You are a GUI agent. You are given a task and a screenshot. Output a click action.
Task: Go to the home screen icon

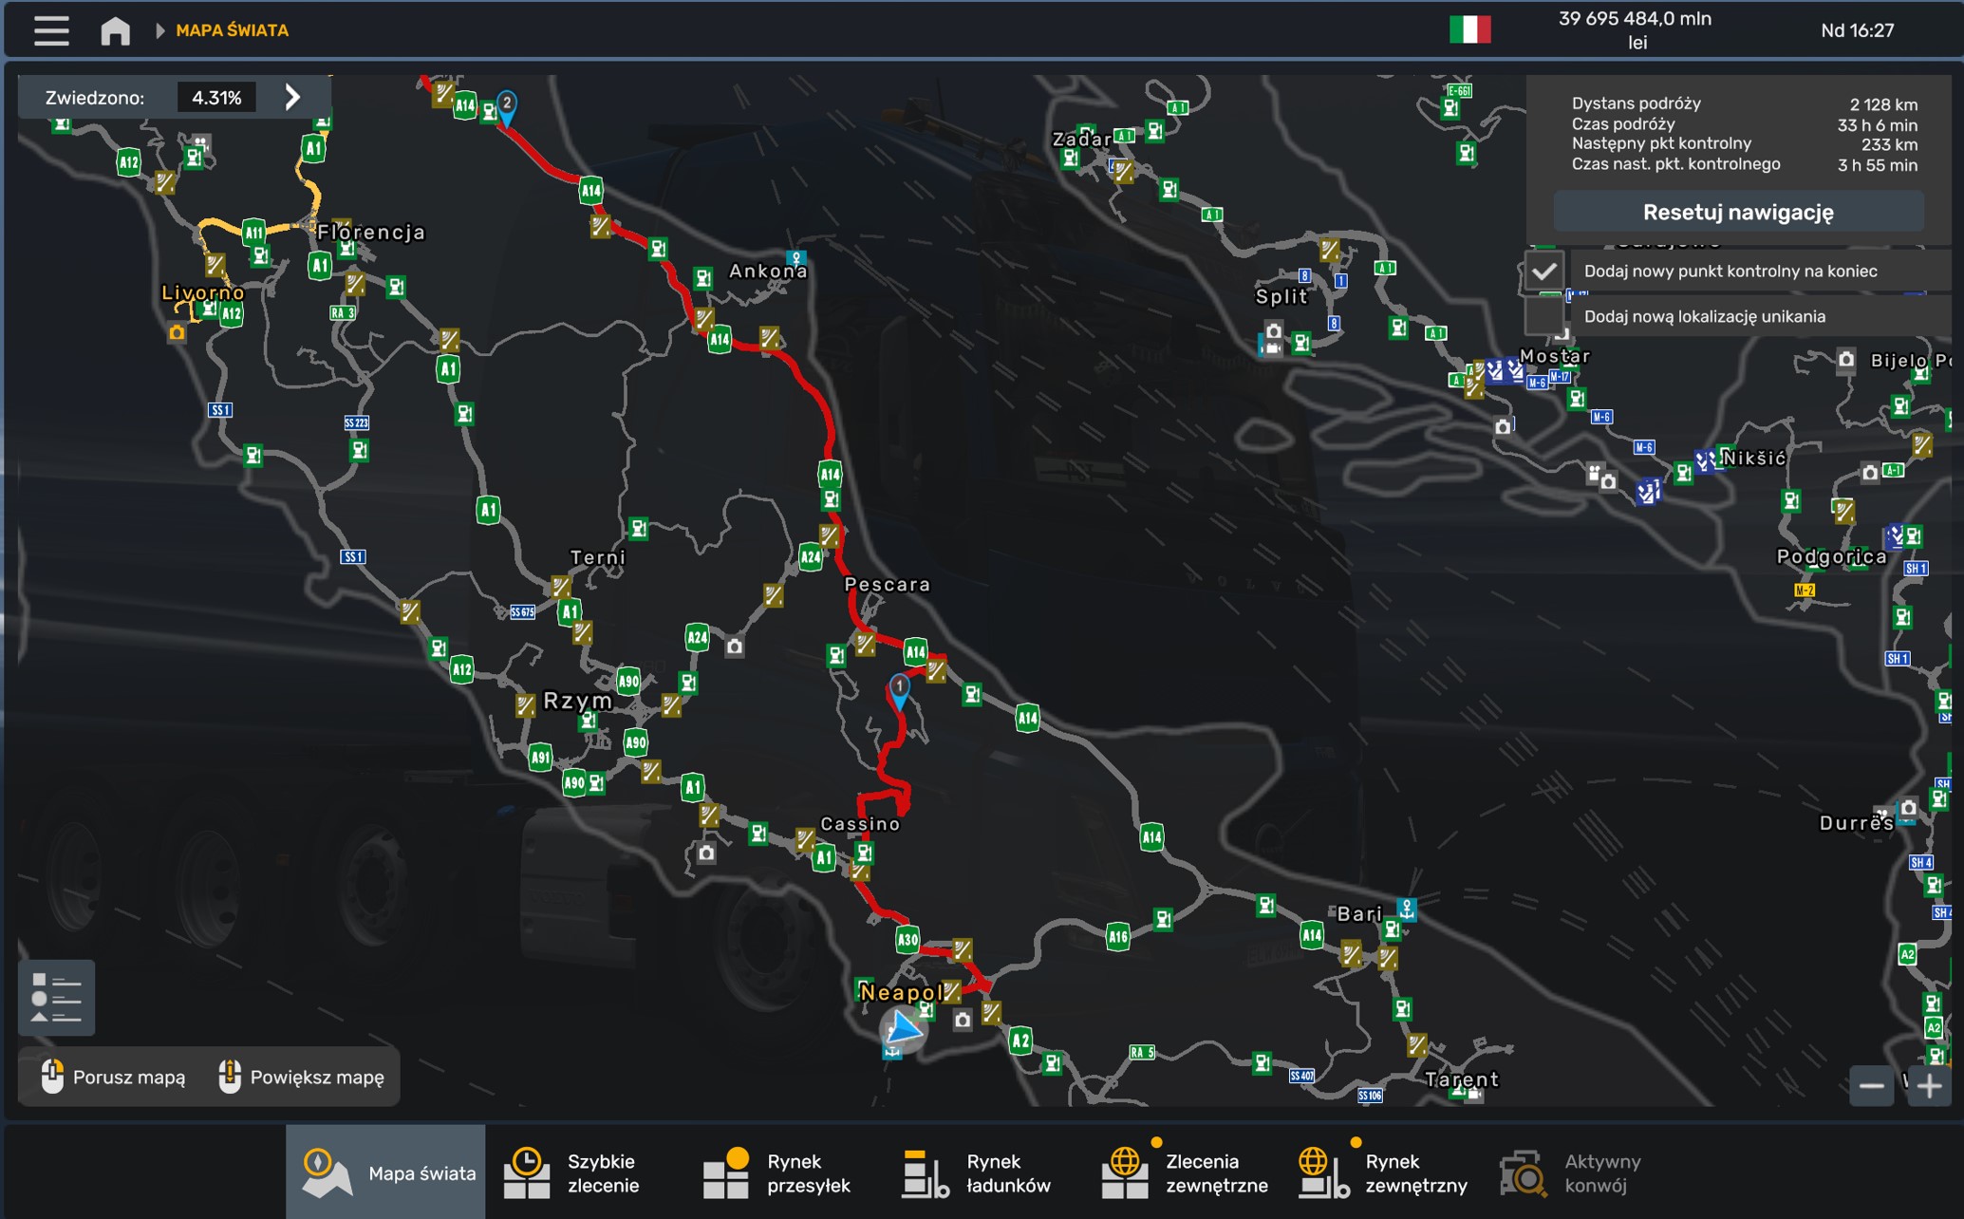[x=116, y=30]
